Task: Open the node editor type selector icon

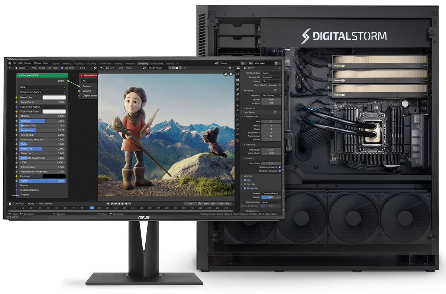Action: (11, 68)
